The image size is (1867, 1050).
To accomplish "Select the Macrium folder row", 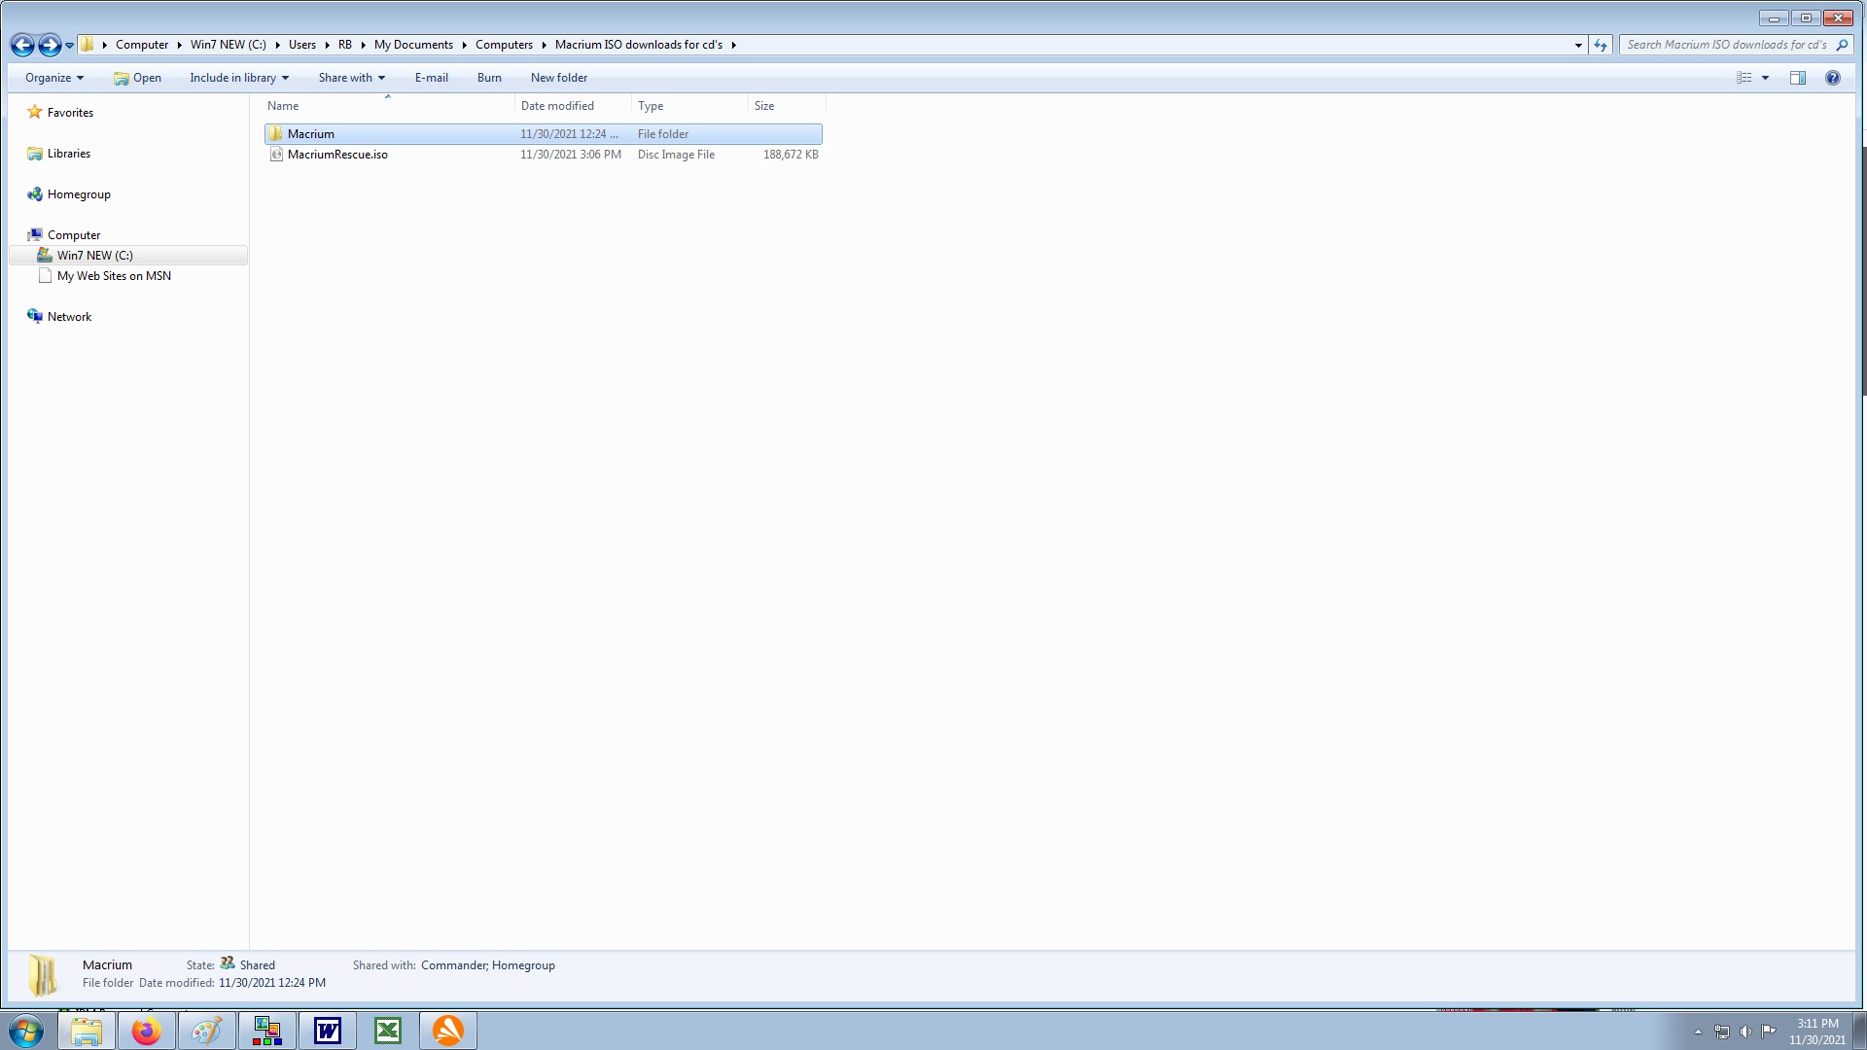I will point(543,134).
